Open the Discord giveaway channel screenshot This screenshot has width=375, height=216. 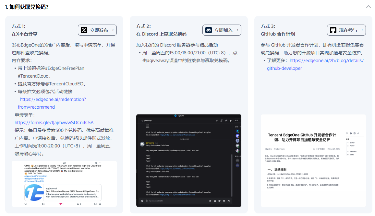tap(189, 160)
